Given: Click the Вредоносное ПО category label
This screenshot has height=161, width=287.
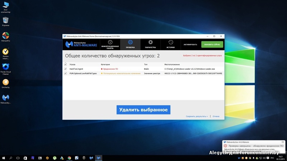Looking at the screenshot, I should 110,69.
